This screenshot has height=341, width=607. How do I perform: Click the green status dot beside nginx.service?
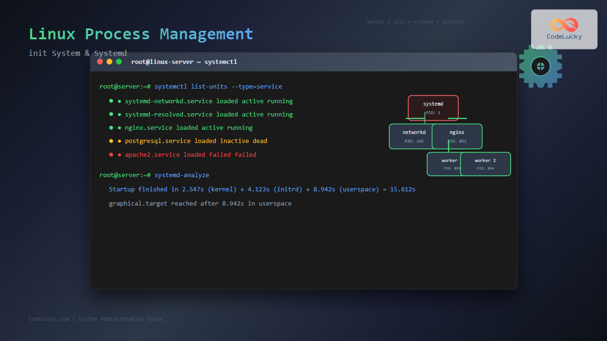tap(111, 127)
